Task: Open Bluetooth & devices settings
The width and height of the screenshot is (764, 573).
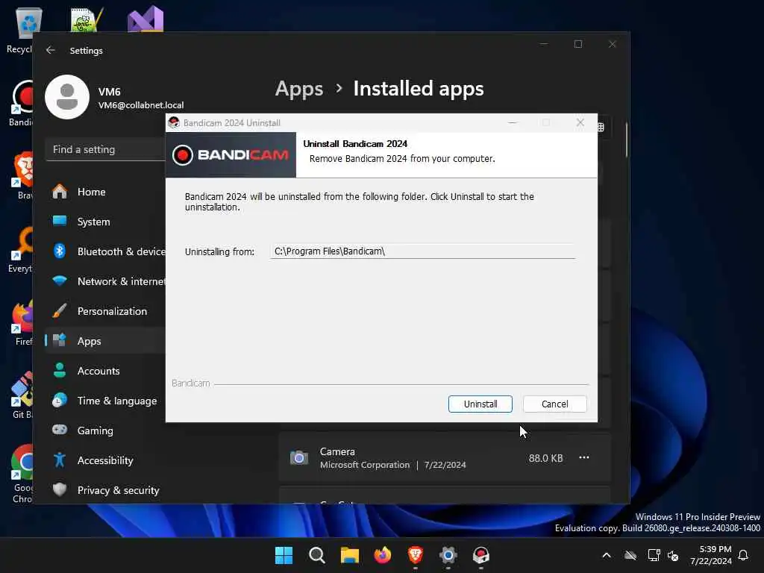Action: tap(105, 251)
